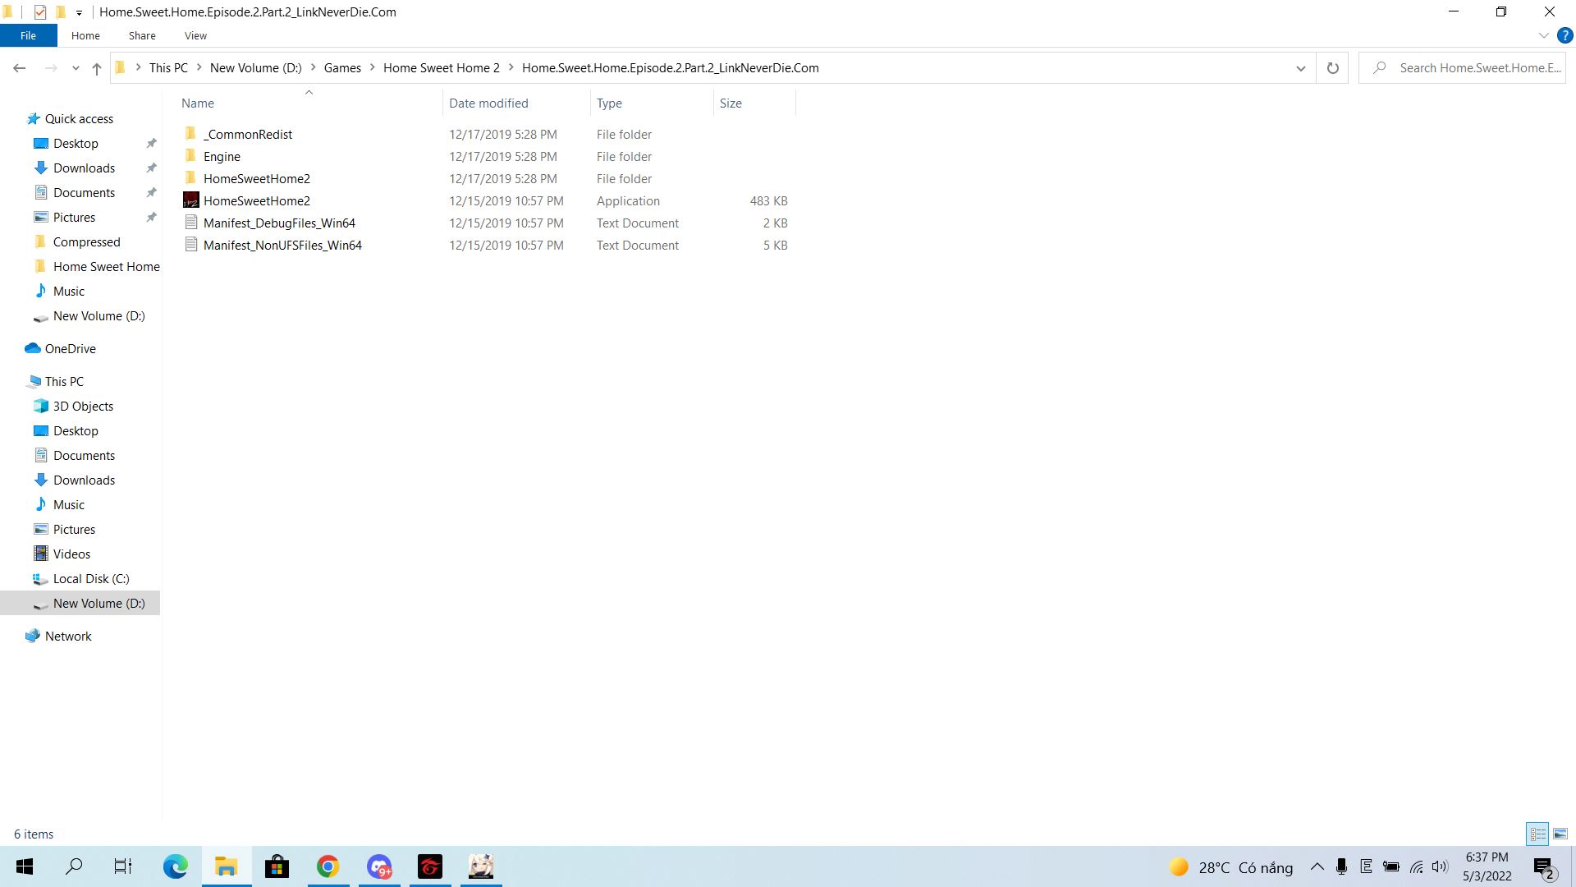Click the HomeSweetHome2 application icon
The width and height of the screenshot is (1576, 887).
(x=190, y=200)
